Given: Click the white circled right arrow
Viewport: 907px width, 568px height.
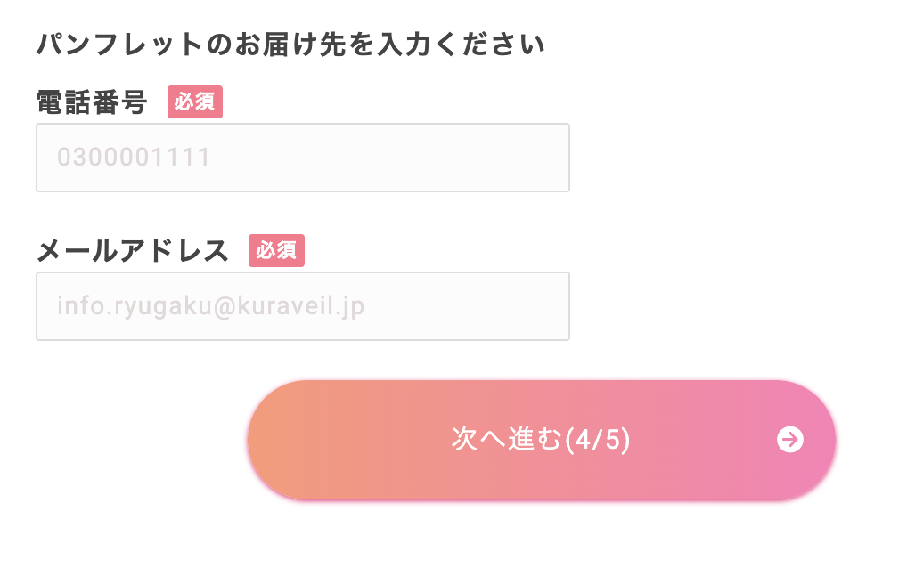Looking at the screenshot, I should (790, 440).
